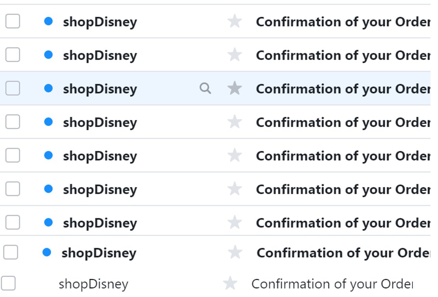Star the second shopDisney email row

(x=235, y=55)
